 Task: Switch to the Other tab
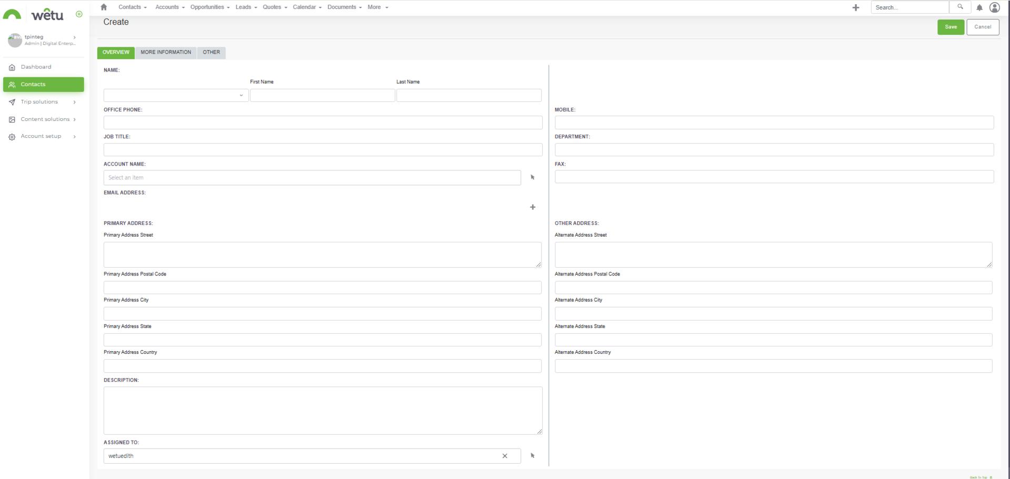(211, 53)
